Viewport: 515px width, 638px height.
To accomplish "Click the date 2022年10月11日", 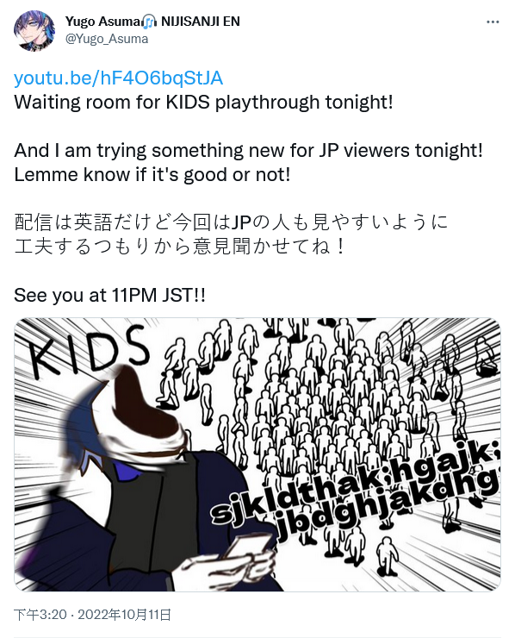I will (x=124, y=614).
